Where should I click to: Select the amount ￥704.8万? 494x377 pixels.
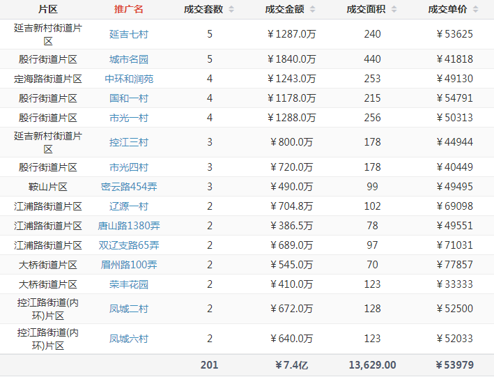coord(291,206)
